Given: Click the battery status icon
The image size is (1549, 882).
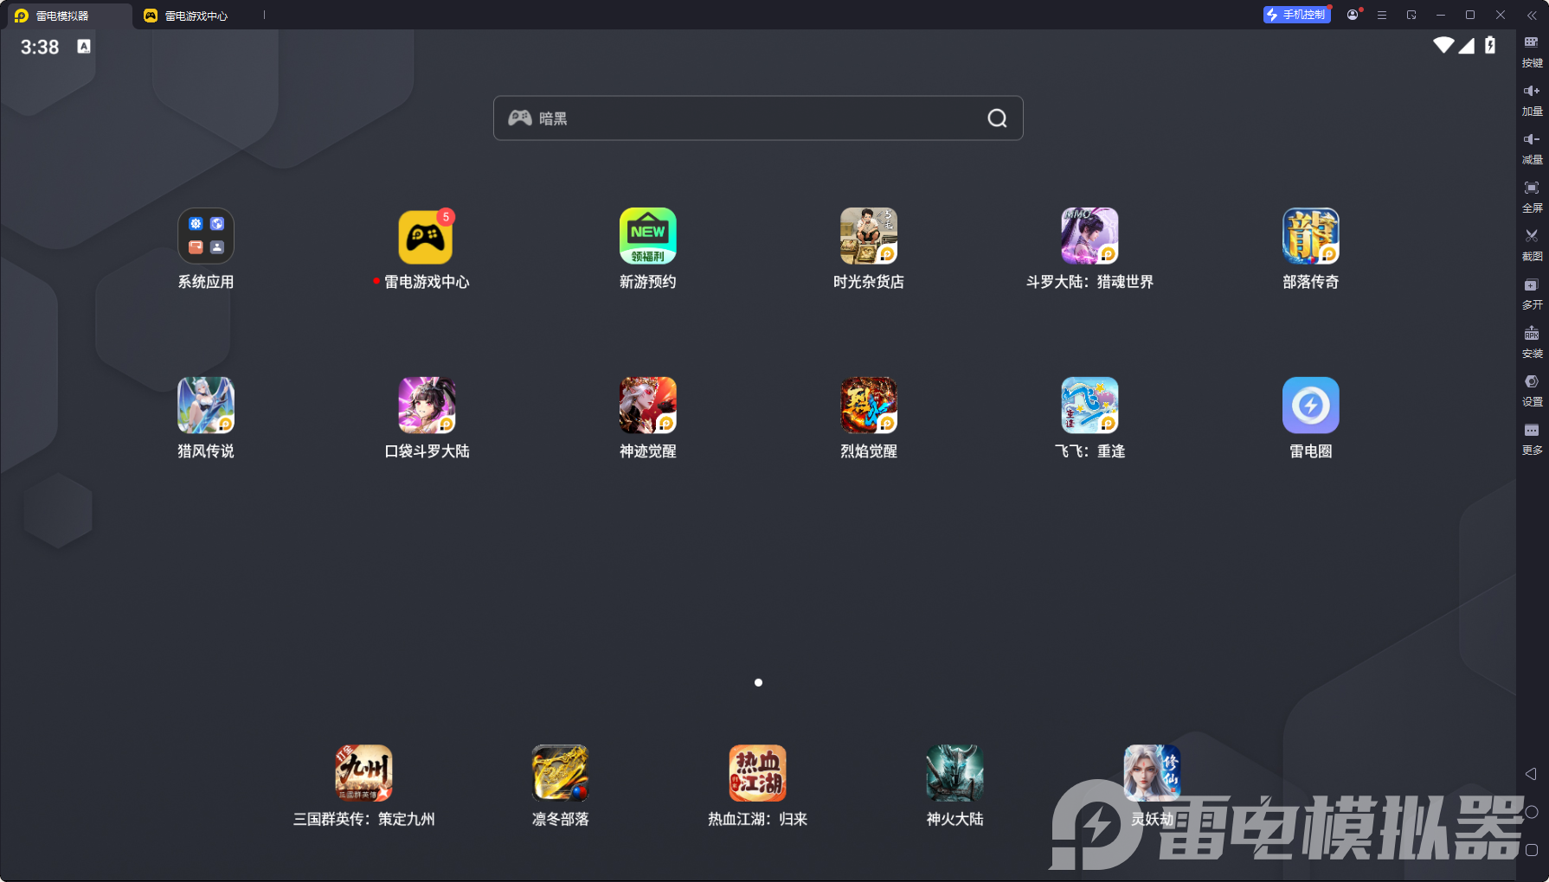Looking at the screenshot, I should pos(1490,45).
